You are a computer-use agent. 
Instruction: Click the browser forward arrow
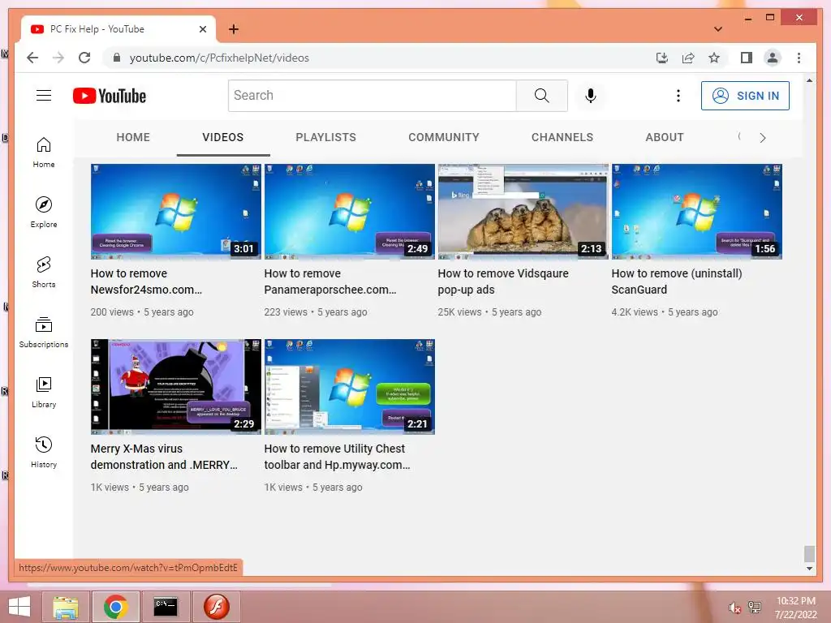coord(58,58)
